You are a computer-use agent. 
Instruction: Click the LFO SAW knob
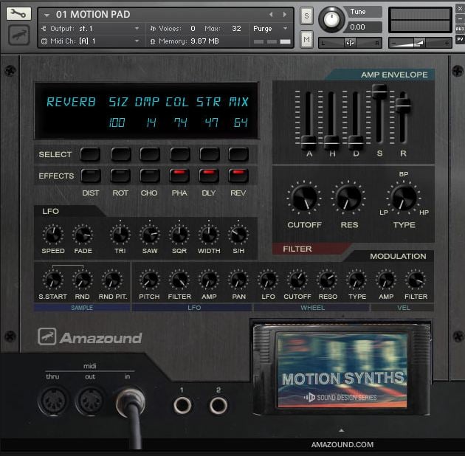[x=150, y=235]
